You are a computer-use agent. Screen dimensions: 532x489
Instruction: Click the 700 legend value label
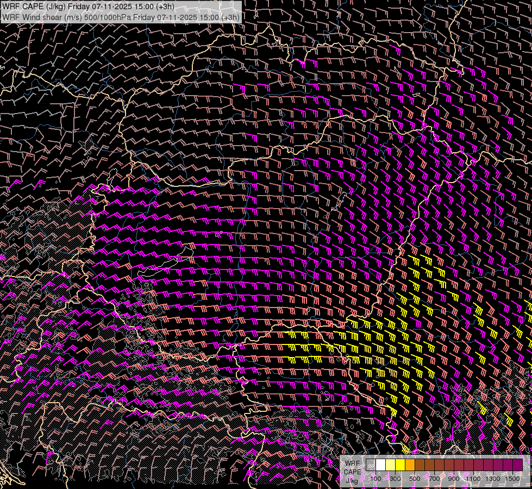coord(434,479)
